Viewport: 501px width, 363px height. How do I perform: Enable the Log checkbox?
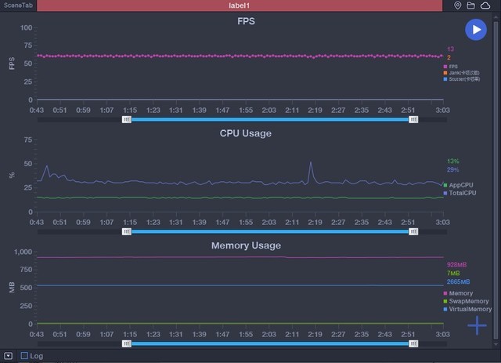24,356
